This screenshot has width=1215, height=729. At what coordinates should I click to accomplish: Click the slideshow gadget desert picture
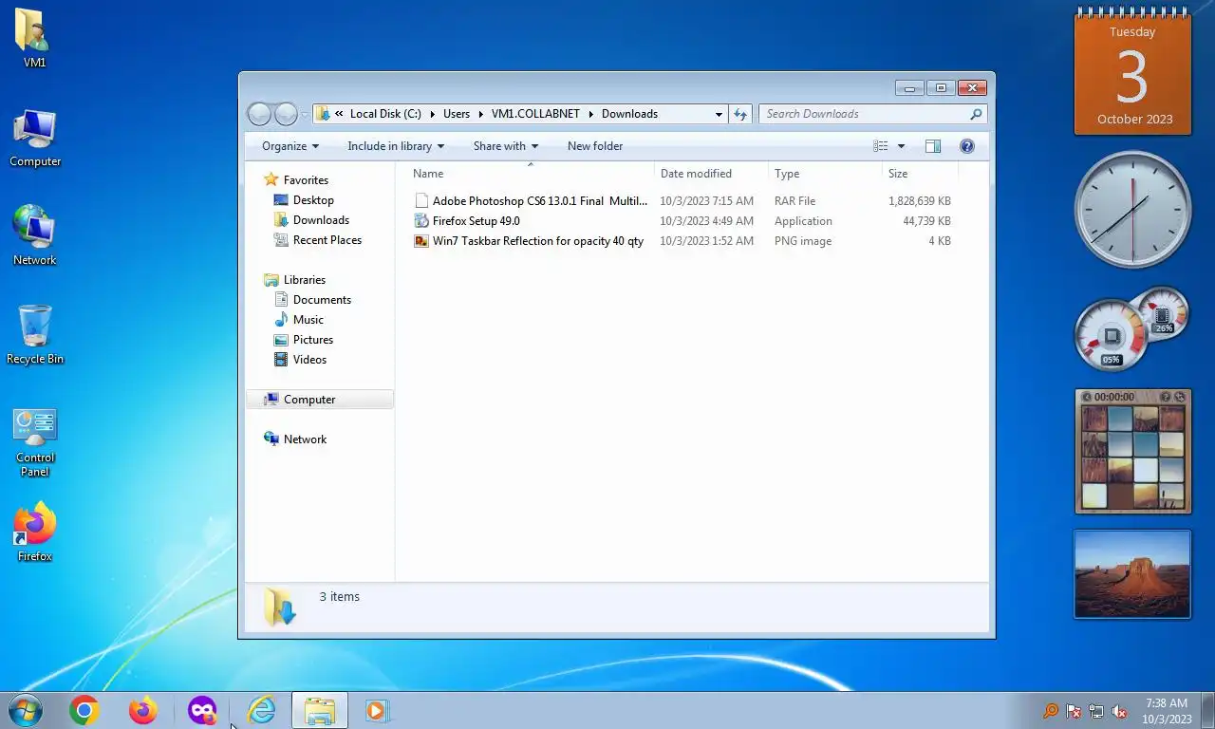click(1132, 574)
